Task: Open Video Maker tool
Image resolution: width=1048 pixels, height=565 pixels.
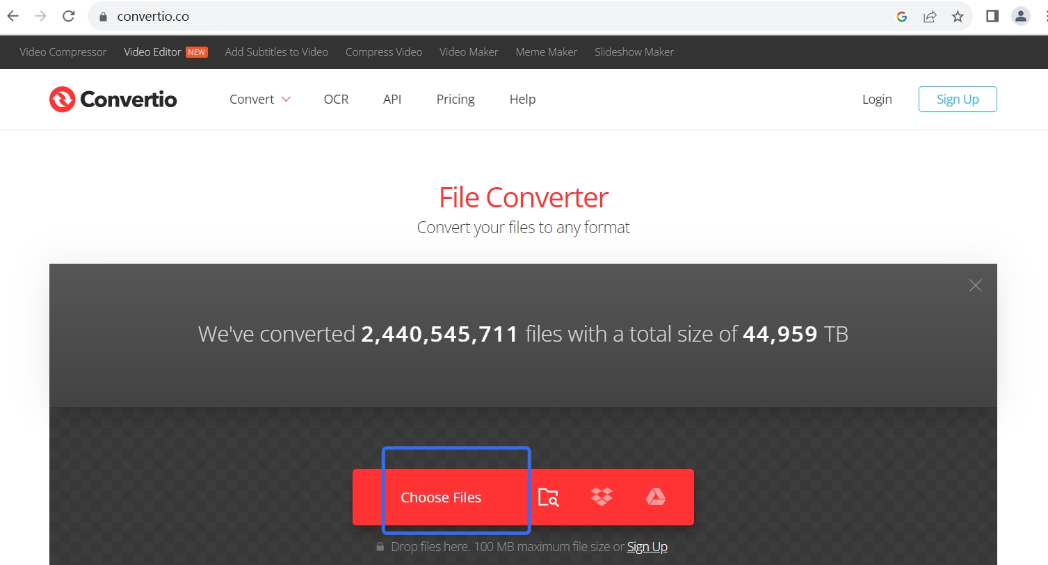Action: (469, 52)
